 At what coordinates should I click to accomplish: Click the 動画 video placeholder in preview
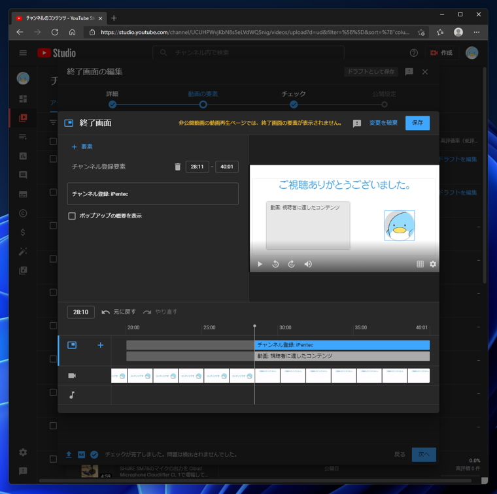tap(308, 225)
